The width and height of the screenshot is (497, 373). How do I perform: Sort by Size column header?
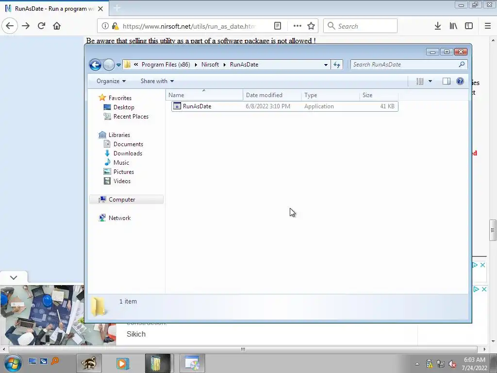click(x=379, y=95)
